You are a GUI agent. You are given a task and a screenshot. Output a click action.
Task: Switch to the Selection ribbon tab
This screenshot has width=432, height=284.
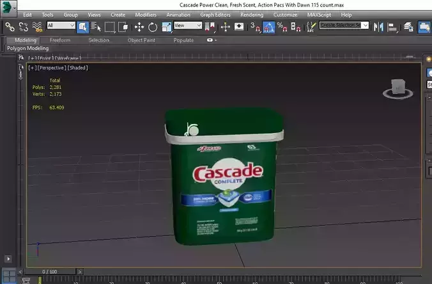click(98, 40)
